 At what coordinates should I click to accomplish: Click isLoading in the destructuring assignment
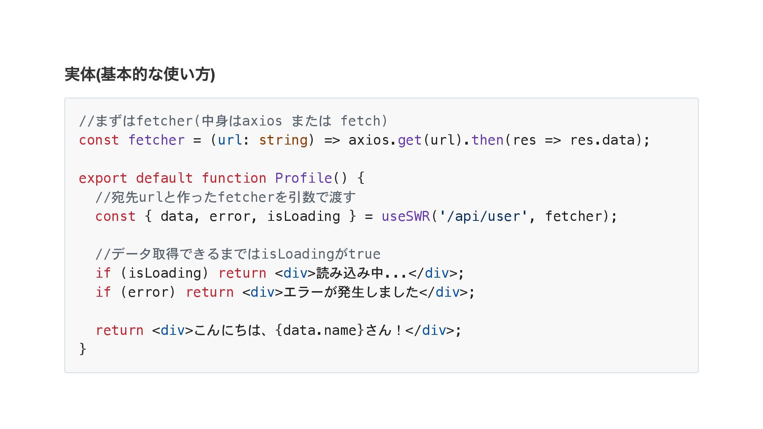(x=303, y=216)
